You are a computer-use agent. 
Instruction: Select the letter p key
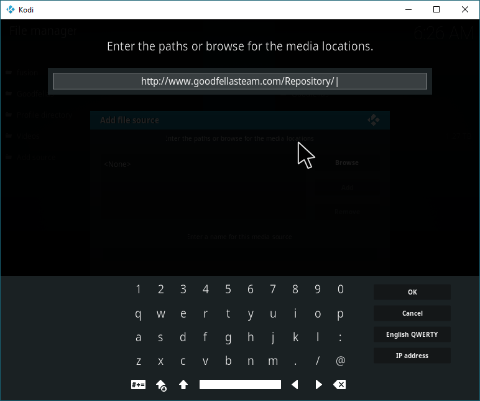(x=340, y=314)
